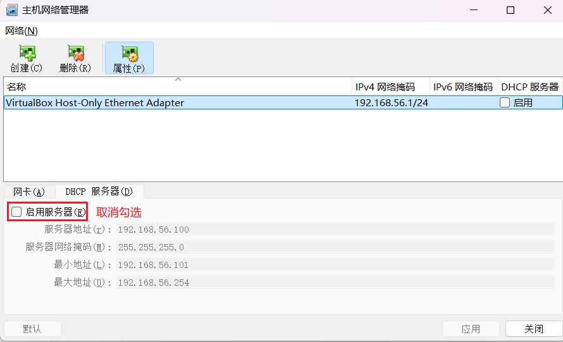Click the 关闭 button

point(534,329)
